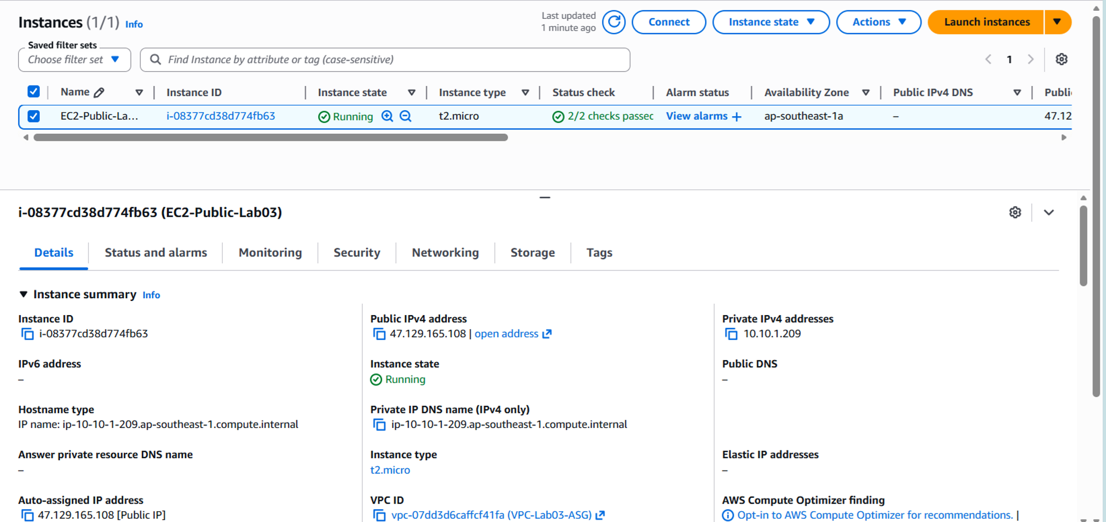Sort by Name column arrow
The image size is (1106, 522).
[139, 92]
